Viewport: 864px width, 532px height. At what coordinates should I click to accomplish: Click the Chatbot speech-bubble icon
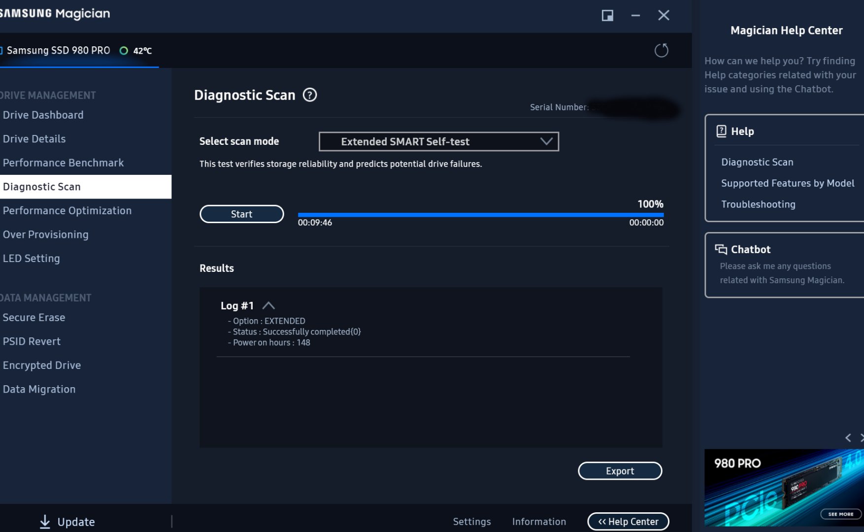(x=721, y=249)
